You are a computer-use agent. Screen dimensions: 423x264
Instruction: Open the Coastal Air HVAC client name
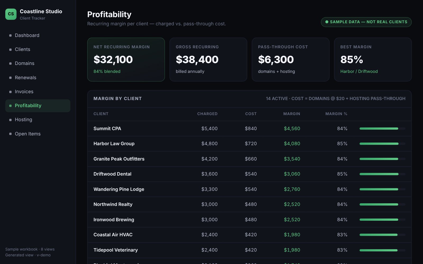point(113,235)
